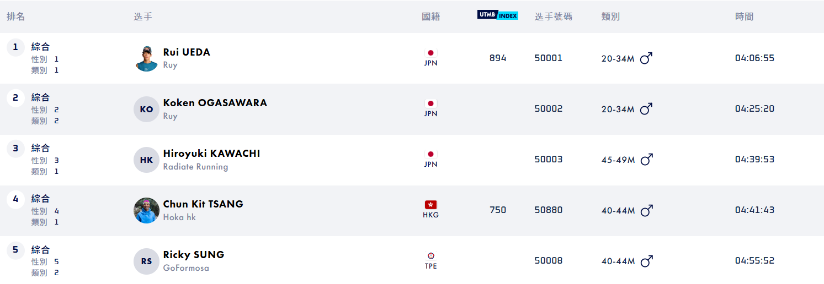Click the RS initials avatar
The image size is (824, 284).
click(x=146, y=261)
